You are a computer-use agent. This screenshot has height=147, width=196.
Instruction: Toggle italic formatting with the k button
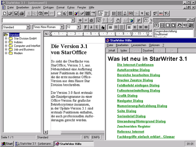pos(91,27)
